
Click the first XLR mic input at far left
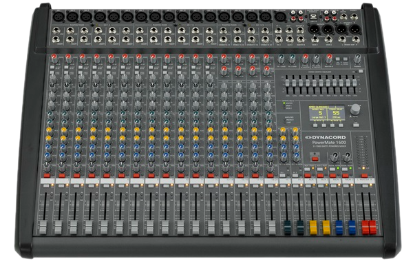click(x=59, y=17)
